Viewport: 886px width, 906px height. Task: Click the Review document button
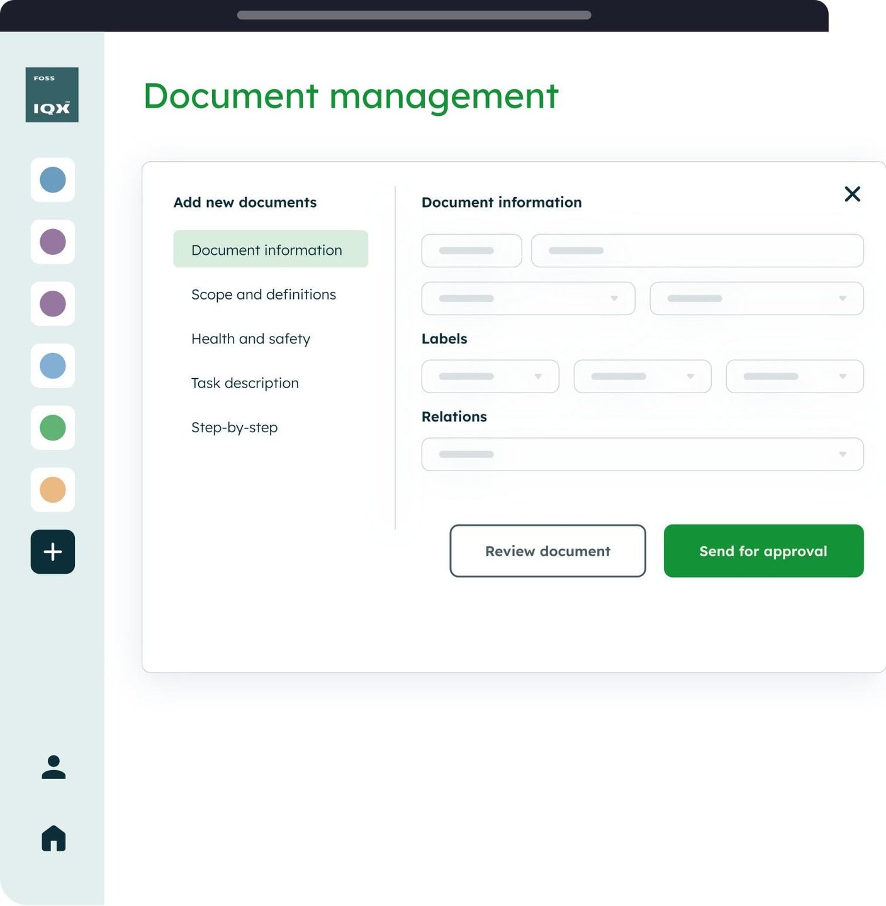point(547,551)
